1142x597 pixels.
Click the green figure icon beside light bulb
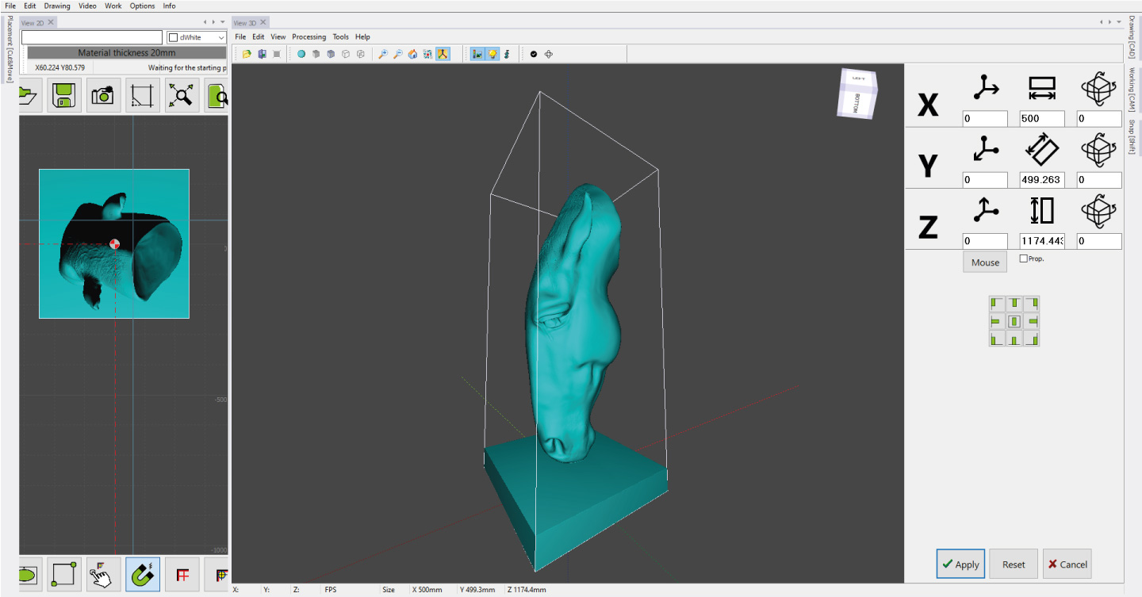click(507, 54)
